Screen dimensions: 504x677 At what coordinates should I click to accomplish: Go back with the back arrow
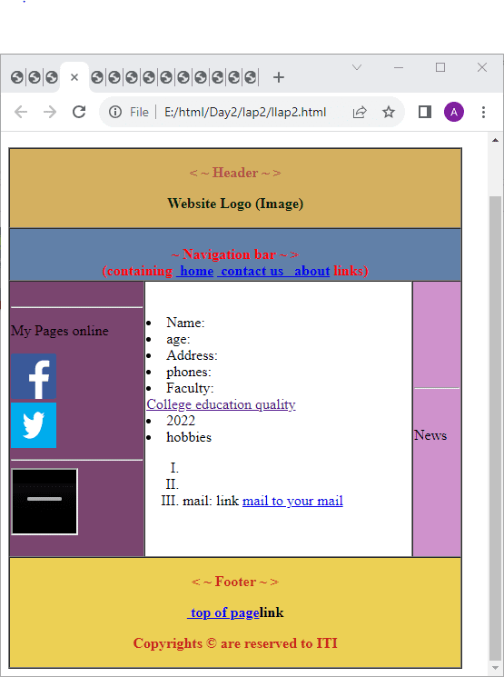(x=21, y=113)
